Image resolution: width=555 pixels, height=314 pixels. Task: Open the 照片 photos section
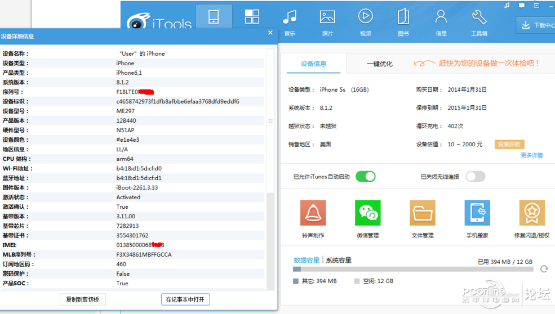point(327,23)
